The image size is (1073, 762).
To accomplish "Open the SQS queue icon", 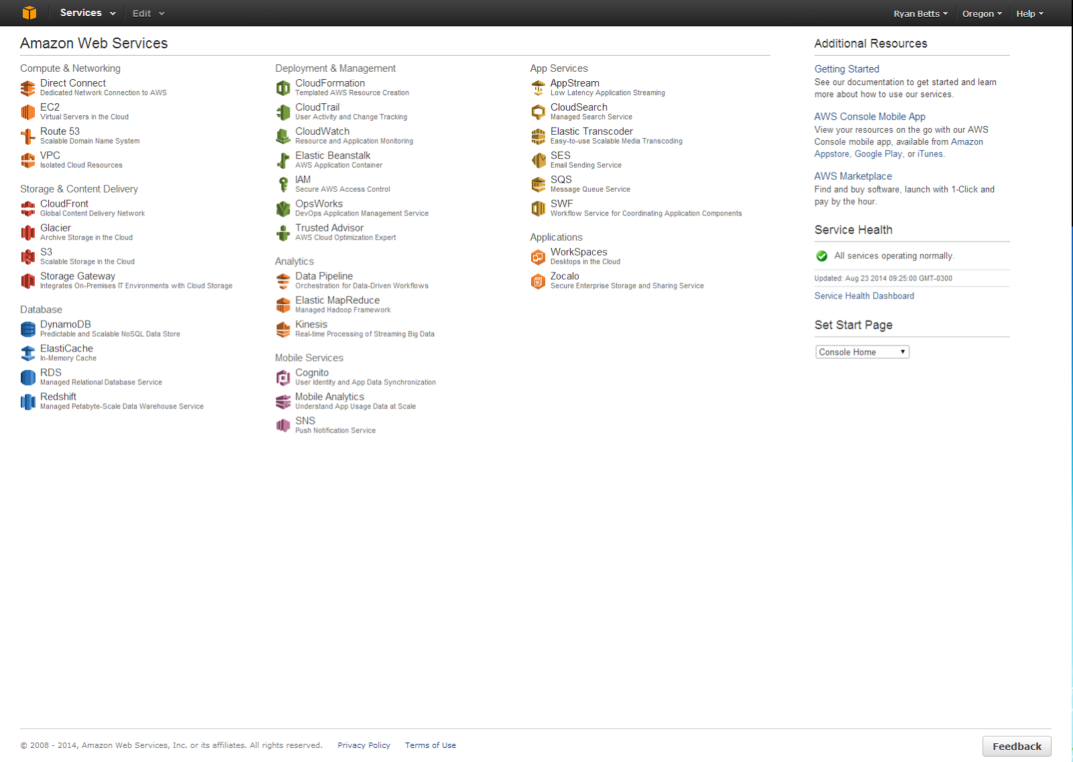I will 539,184.
